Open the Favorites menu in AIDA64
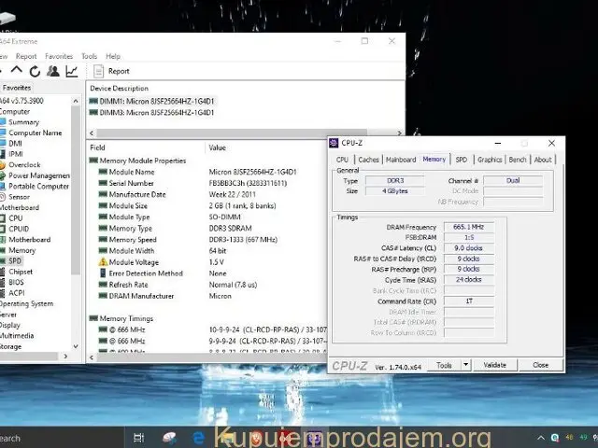Viewport: 598px width, 448px height. point(58,56)
